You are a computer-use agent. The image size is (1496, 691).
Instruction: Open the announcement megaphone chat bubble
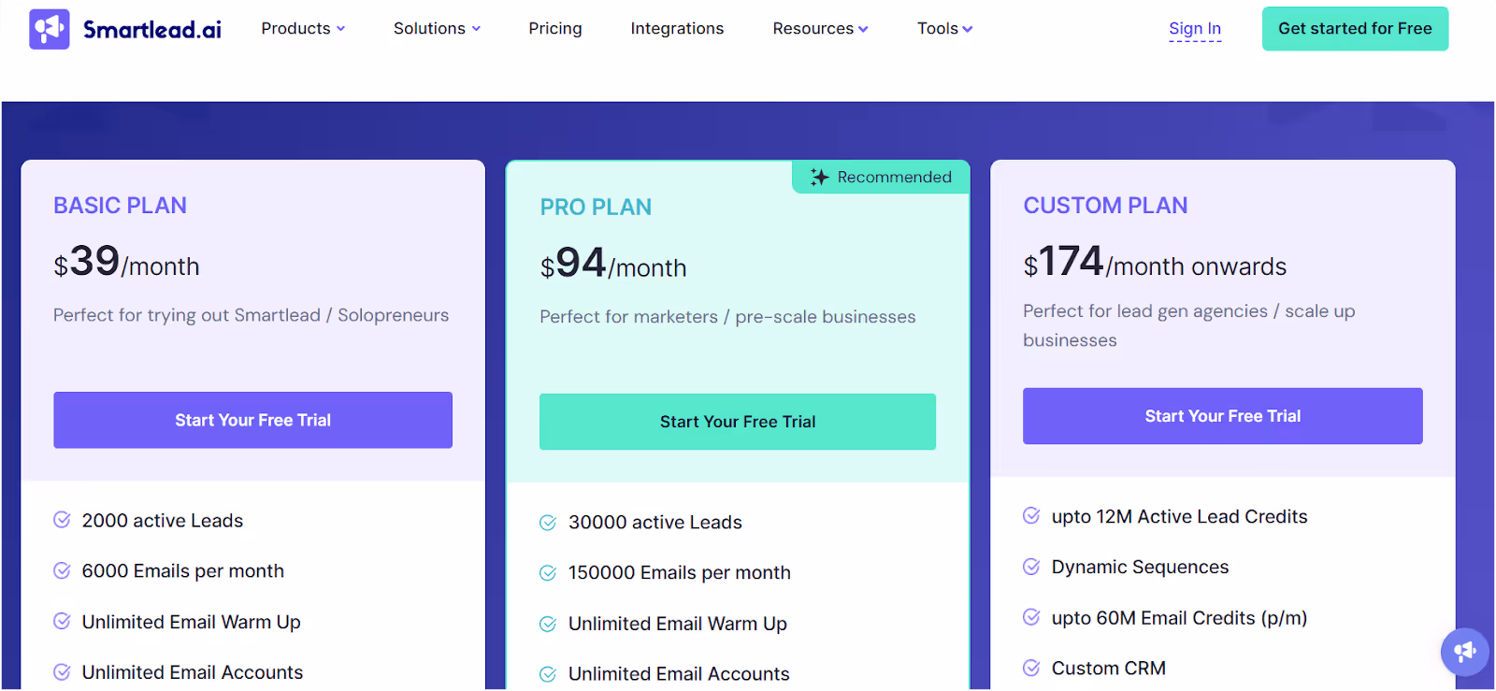tap(1464, 652)
